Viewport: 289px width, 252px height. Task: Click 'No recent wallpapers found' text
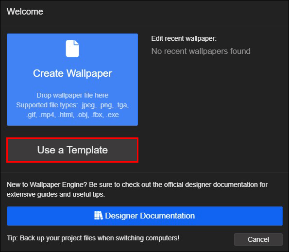click(x=201, y=51)
